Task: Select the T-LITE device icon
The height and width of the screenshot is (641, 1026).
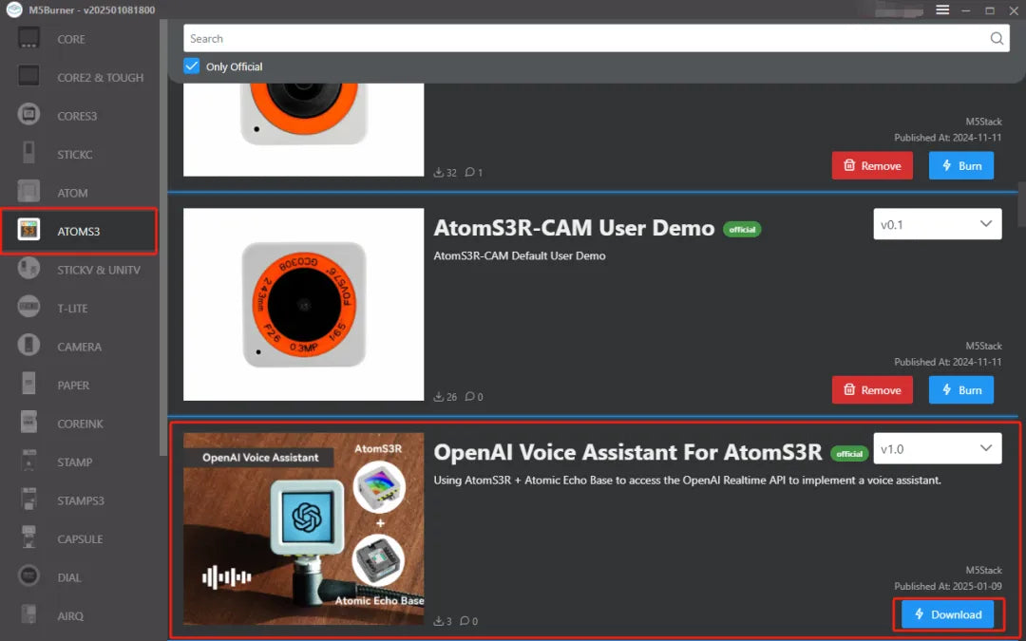Action: point(28,308)
